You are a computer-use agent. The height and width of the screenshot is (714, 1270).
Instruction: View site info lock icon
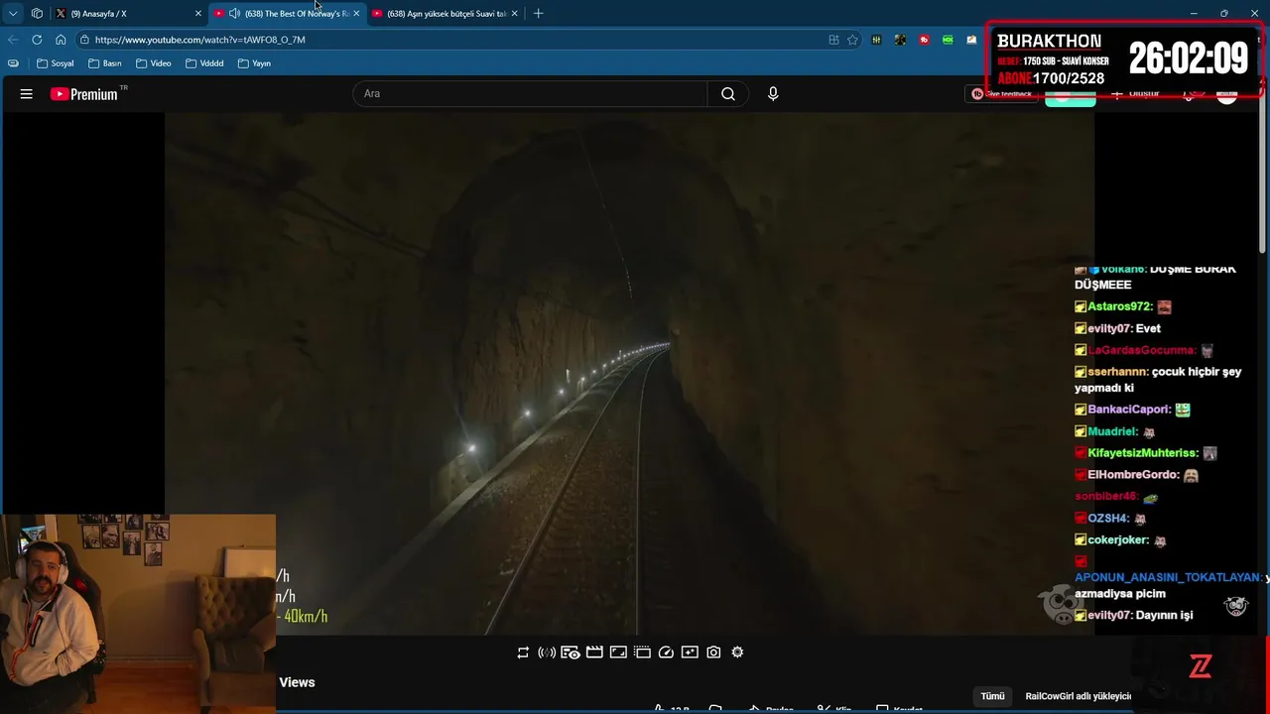[x=85, y=40]
